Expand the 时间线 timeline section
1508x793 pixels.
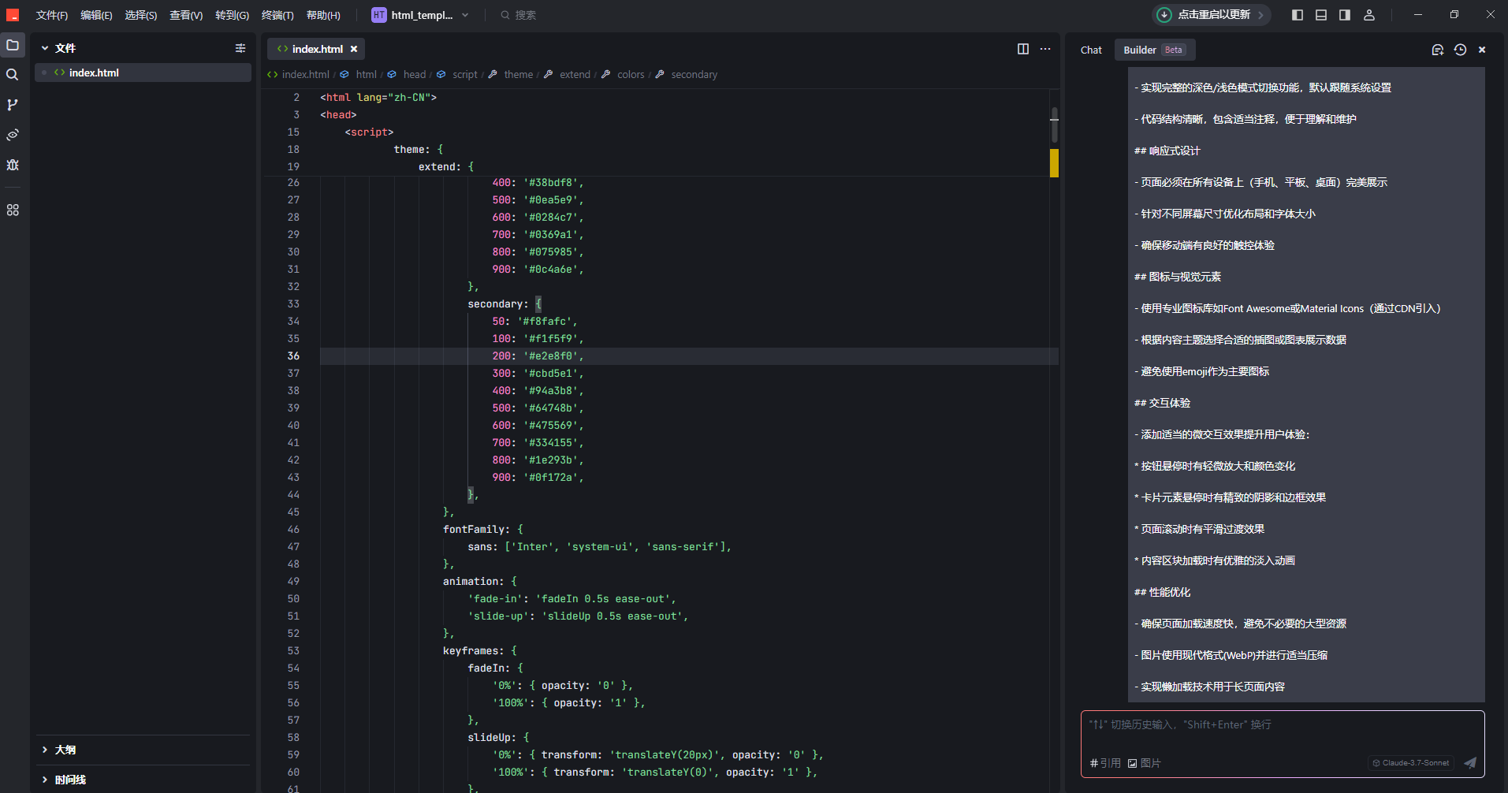click(69, 780)
